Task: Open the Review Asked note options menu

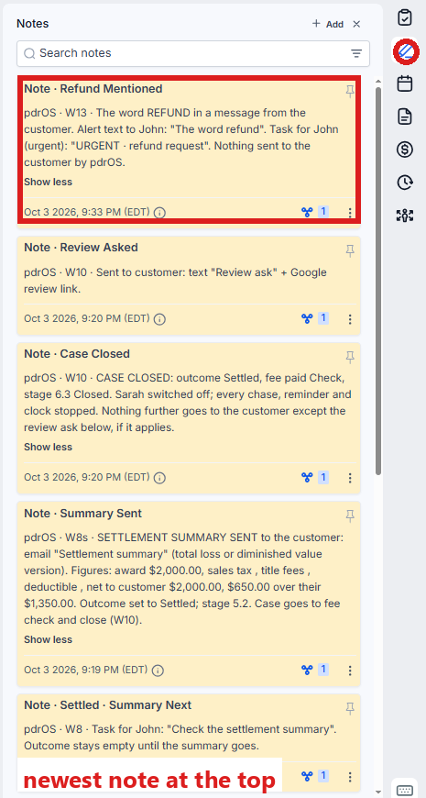Action: coord(350,319)
